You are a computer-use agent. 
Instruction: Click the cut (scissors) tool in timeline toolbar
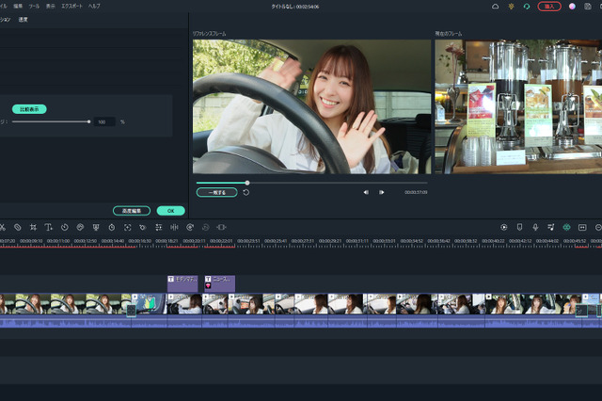coord(2,228)
